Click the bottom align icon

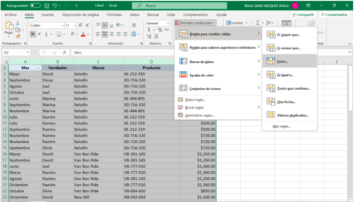pos(111,25)
